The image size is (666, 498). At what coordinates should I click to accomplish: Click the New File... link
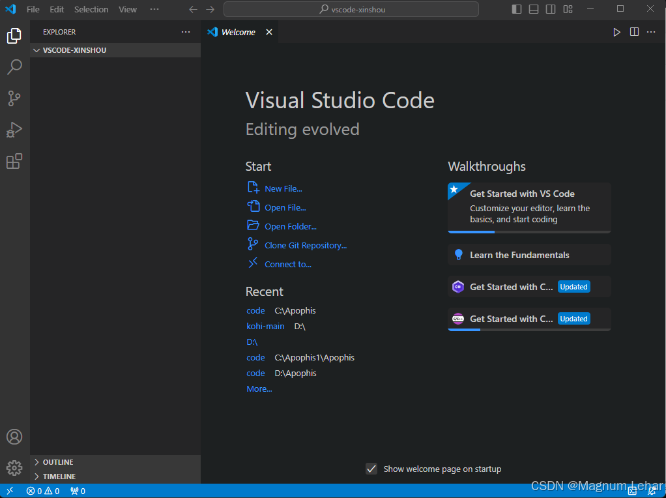tap(283, 188)
